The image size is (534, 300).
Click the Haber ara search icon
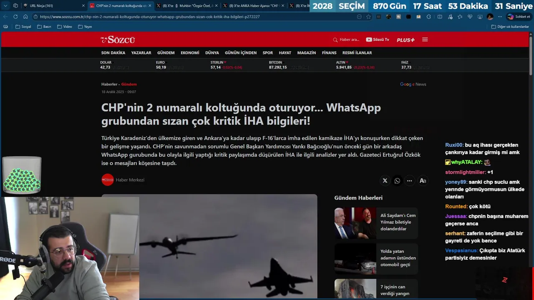[x=335, y=40]
